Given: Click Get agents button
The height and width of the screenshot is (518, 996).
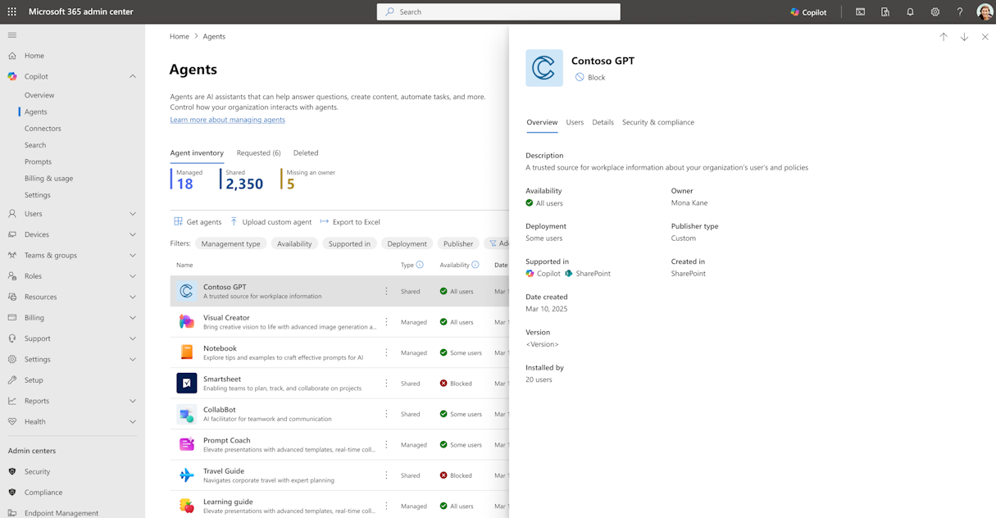Looking at the screenshot, I should (x=198, y=222).
